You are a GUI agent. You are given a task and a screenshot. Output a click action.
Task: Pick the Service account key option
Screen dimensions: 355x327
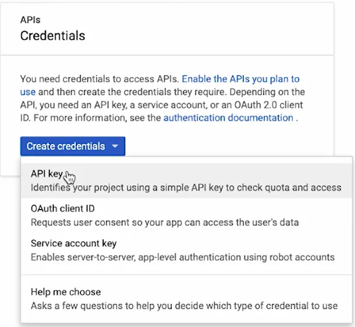coord(73,243)
